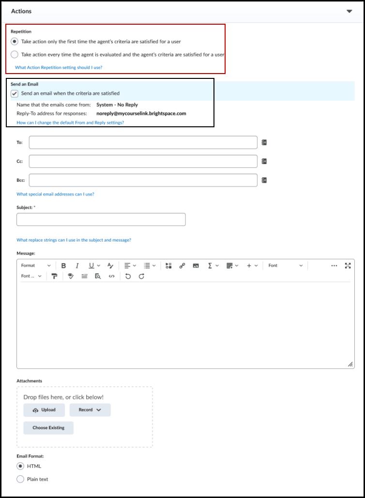The image size is (365, 498).
Task: Click the Subject input field
Action: tap(101, 219)
